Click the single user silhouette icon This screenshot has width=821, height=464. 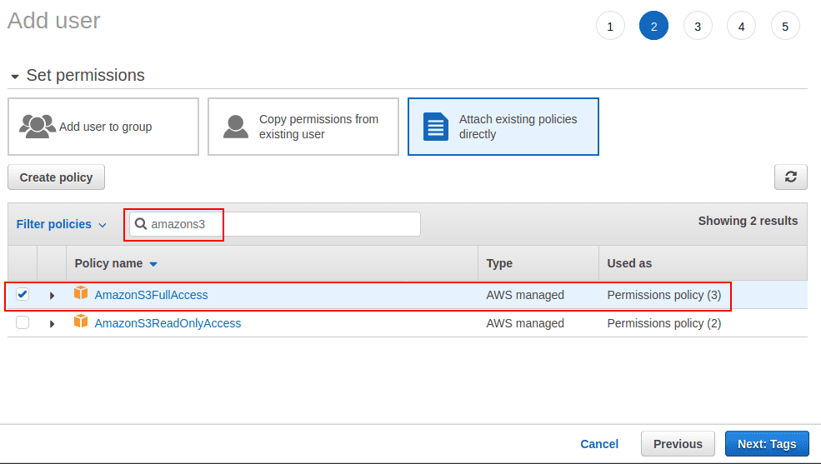[x=237, y=127]
